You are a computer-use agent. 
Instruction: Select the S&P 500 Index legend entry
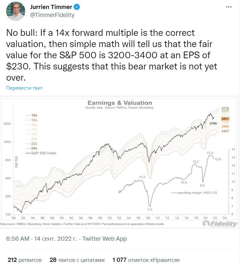coord(43,153)
